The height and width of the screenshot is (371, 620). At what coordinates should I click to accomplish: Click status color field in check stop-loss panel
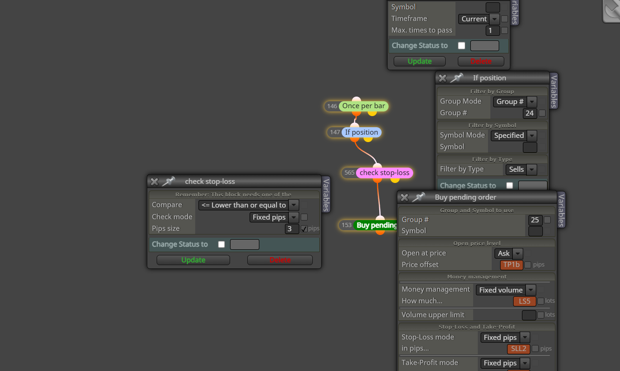[x=244, y=244]
